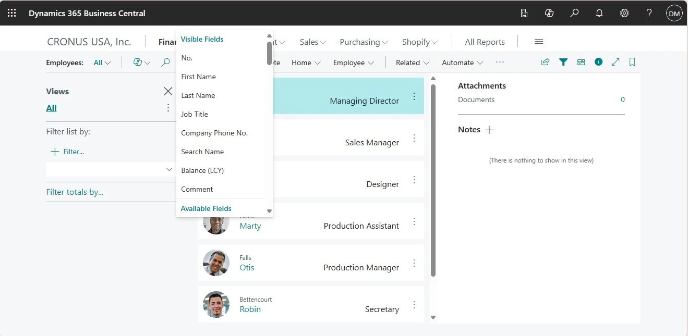Open employee Marty
Screen dimensions: 688x336
click(x=250, y=226)
